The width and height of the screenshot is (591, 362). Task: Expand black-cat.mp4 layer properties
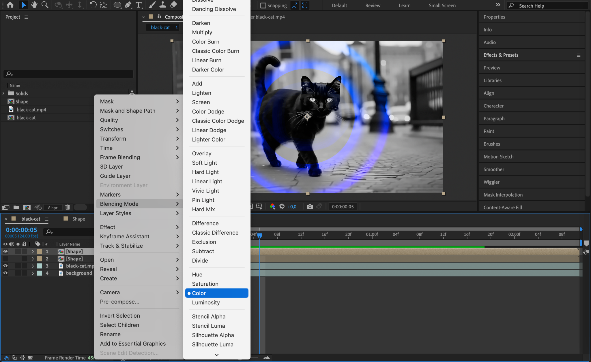(x=33, y=266)
